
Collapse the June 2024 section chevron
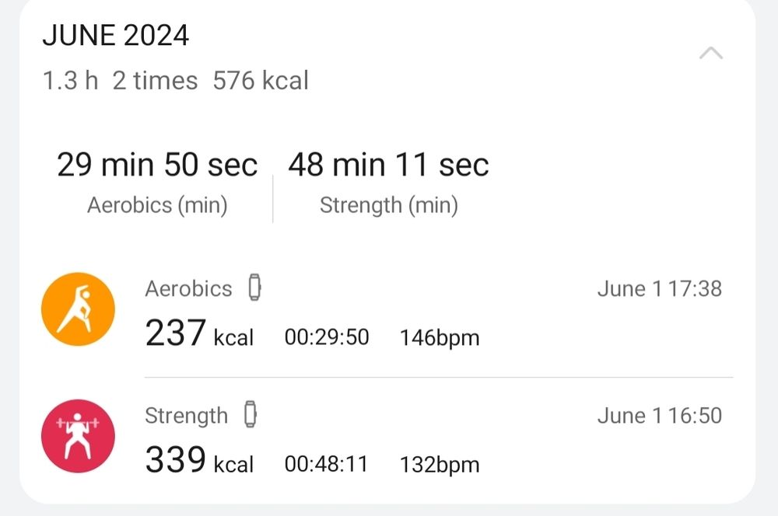pos(710,53)
